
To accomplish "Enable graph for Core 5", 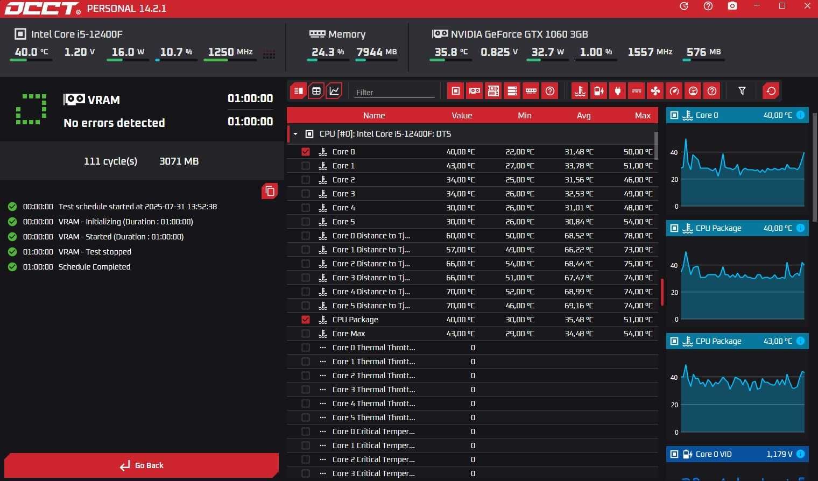I will (306, 222).
